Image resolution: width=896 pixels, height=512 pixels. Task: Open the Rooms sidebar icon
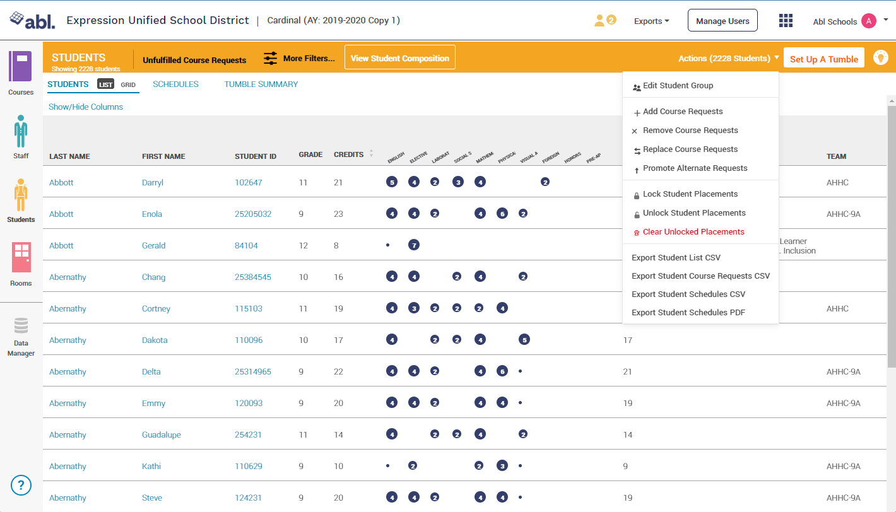coord(21,264)
